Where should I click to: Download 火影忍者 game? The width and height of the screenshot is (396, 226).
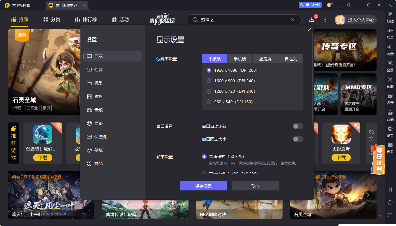341,157
